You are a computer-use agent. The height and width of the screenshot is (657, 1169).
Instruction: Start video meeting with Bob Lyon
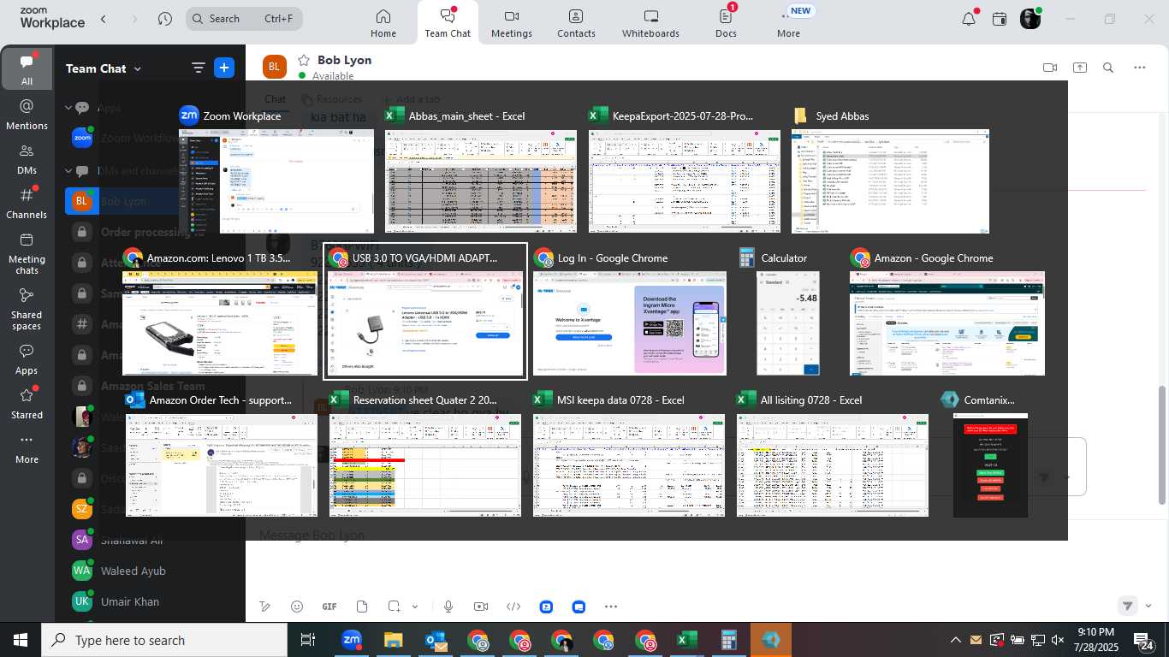tap(1050, 68)
